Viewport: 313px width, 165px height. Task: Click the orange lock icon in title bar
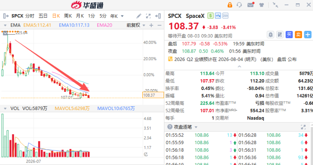pyautogui.click(x=230, y=5)
